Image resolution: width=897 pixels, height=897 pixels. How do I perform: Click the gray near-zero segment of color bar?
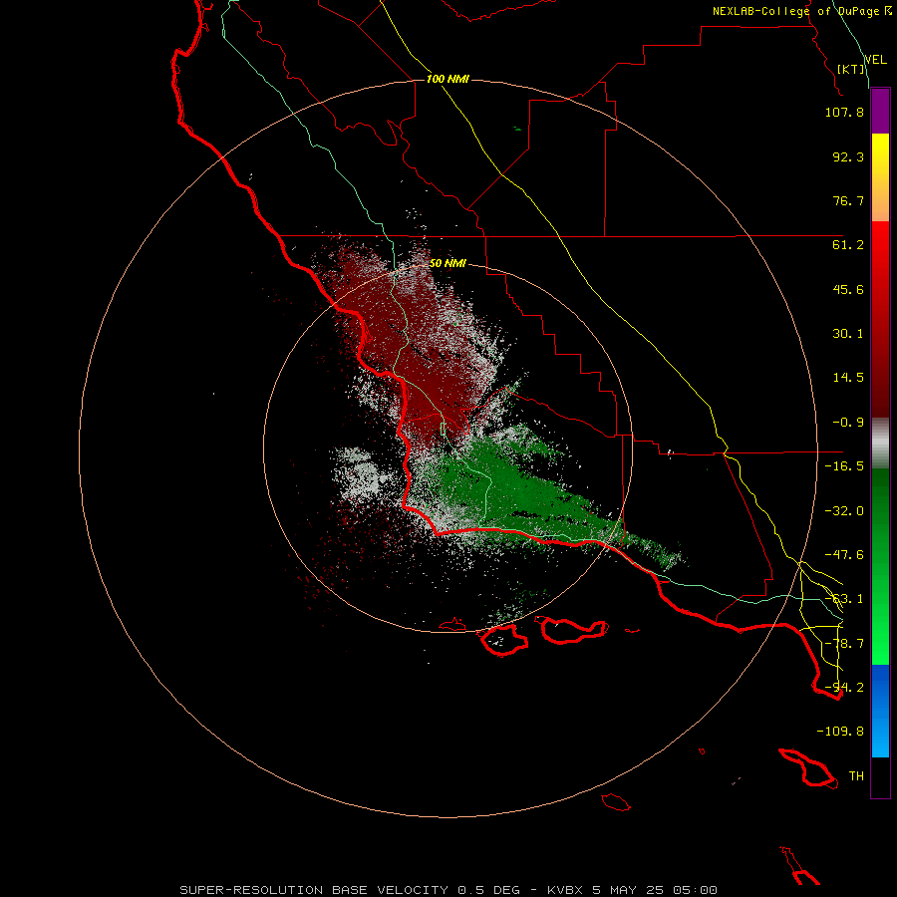pyautogui.click(x=880, y=444)
